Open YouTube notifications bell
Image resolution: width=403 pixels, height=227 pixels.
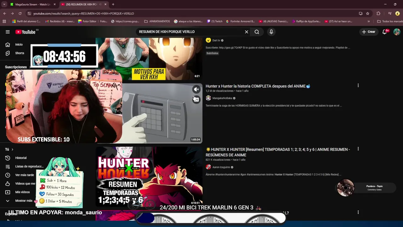click(385, 32)
